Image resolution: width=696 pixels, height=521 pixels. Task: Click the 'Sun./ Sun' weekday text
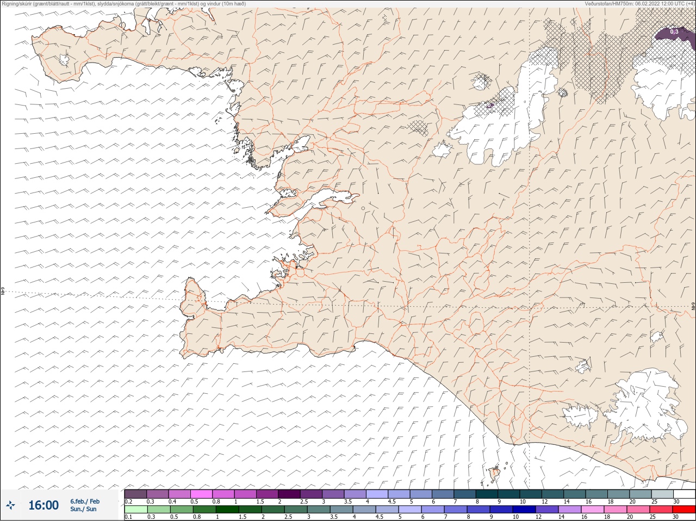point(83,509)
